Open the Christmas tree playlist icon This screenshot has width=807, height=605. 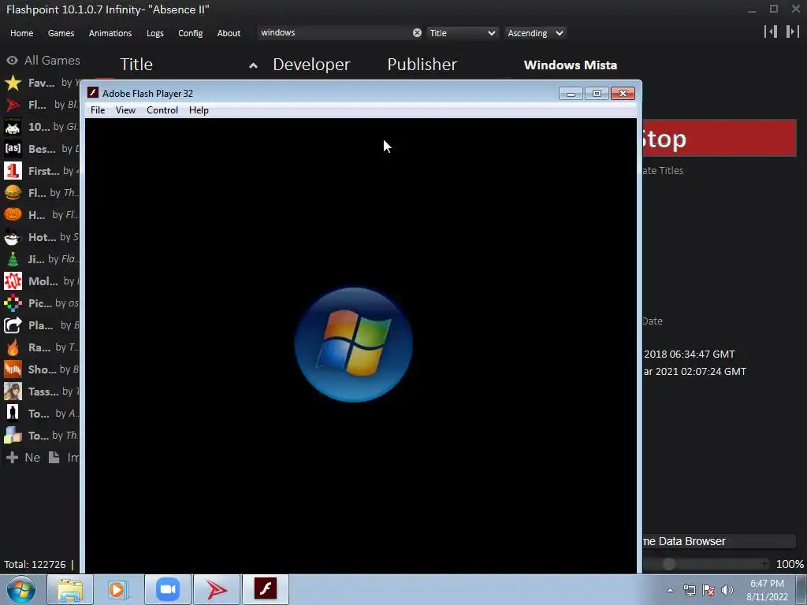[13, 259]
